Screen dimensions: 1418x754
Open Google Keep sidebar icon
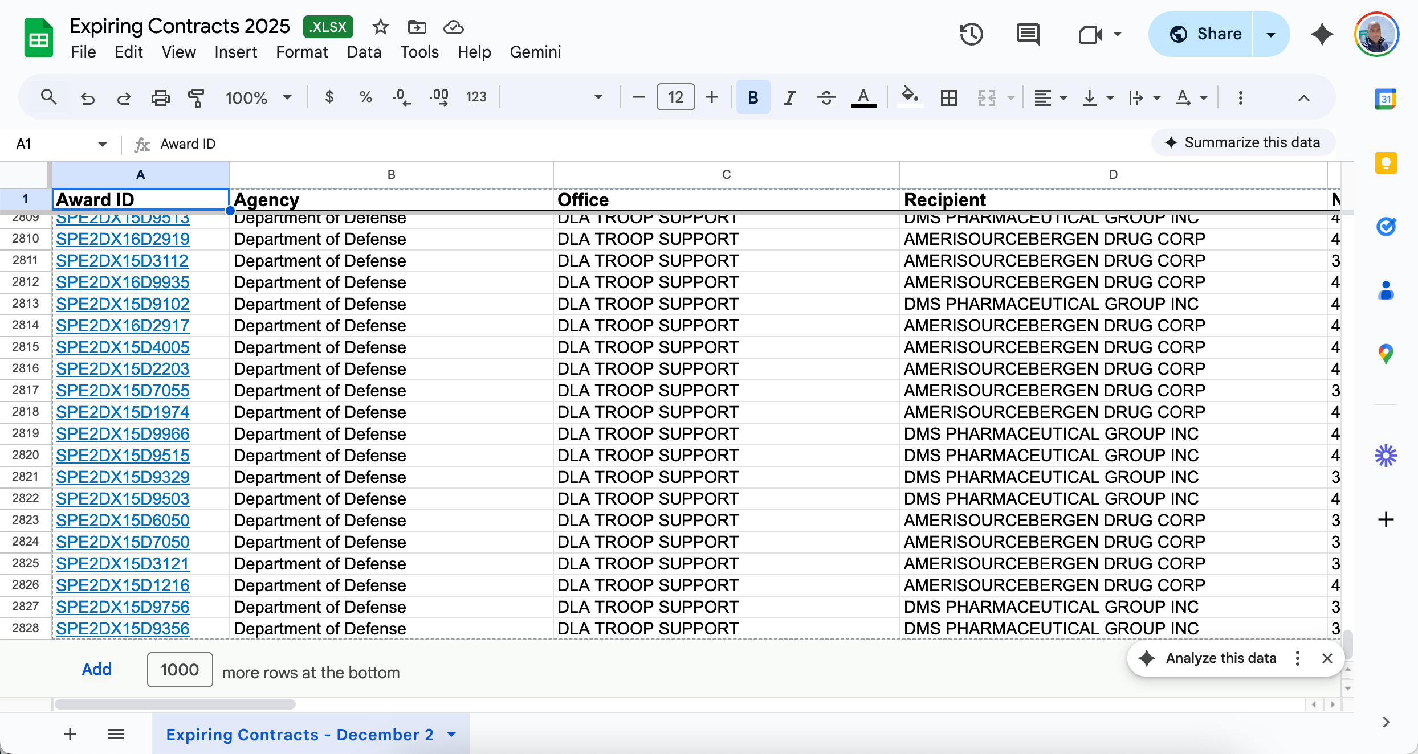coord(1386,163)
